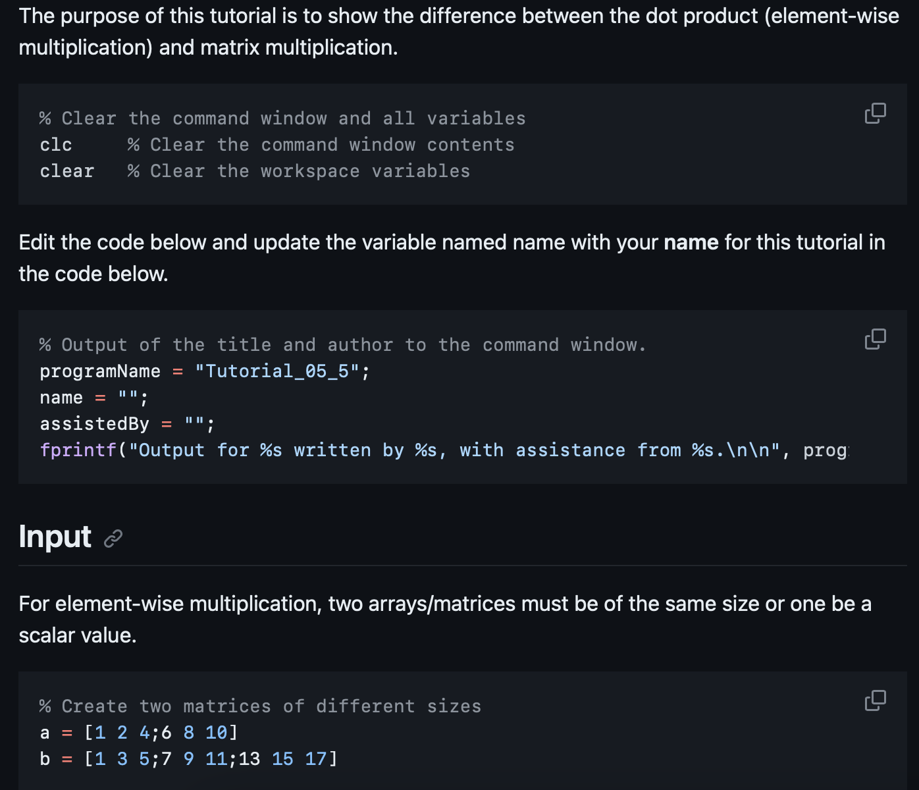This screenshot has width=919, height=790.
Task: Copy the clc and clear code snippet
Action: point(874,114)
